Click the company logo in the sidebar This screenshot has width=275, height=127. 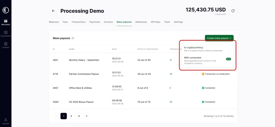(6, 10)
